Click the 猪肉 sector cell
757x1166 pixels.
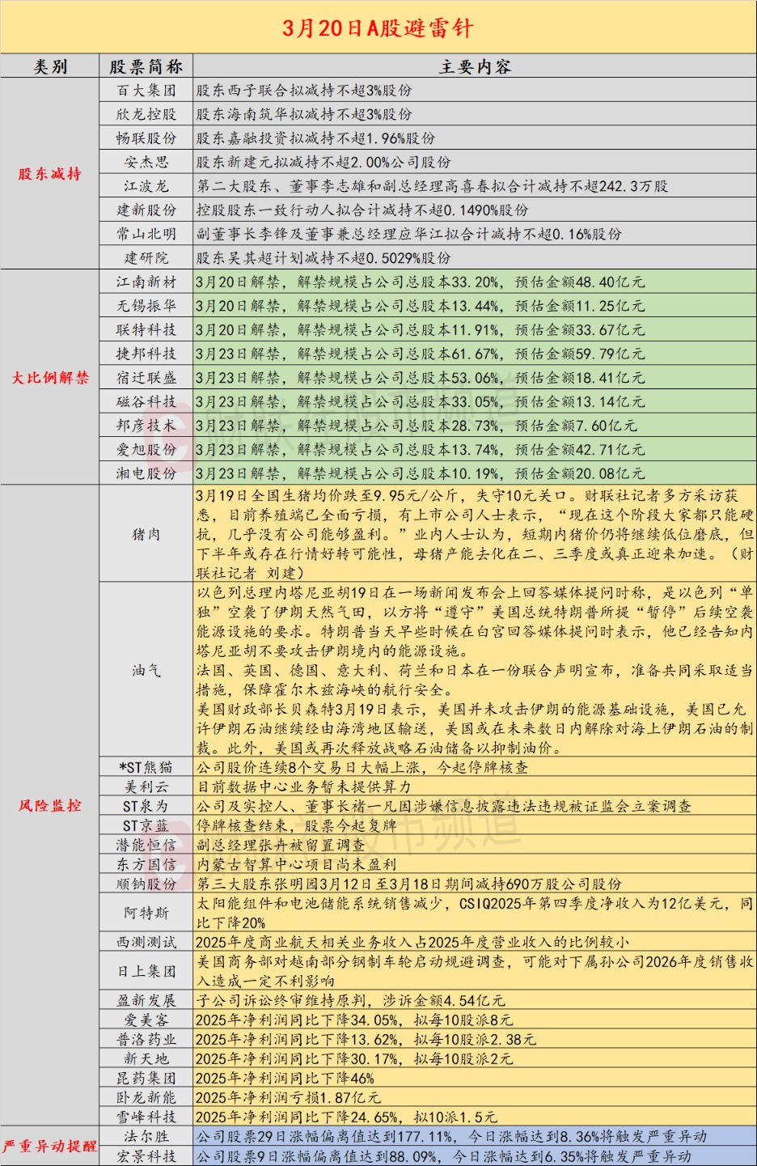pyautogui.click(x=146, y=534)
